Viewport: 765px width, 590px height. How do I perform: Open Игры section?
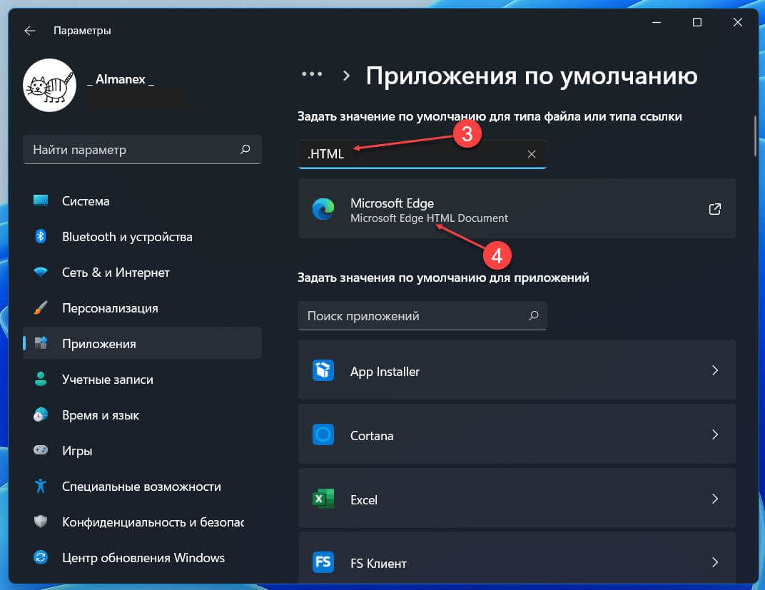click(x=142, y=451)
